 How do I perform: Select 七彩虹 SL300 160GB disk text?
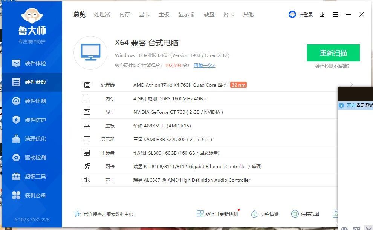(x=176, y=153)
